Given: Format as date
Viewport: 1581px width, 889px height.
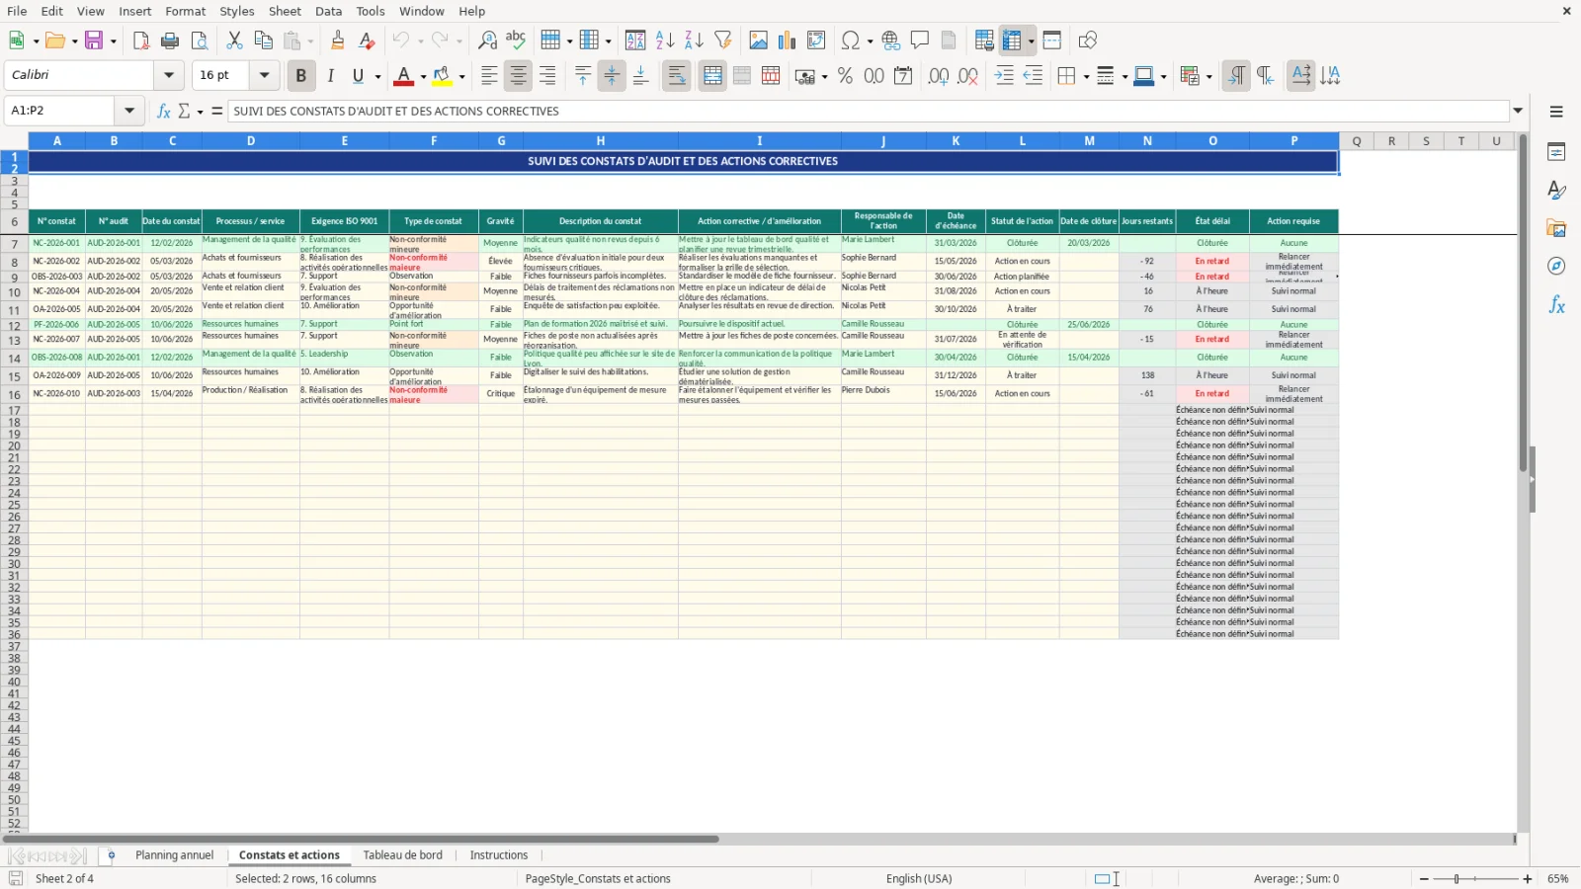Looking at the screenshot, I should (x=903, y=76).
